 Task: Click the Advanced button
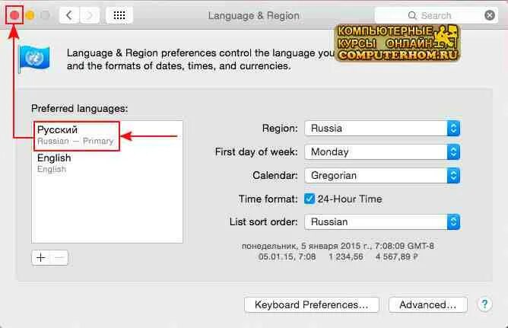[x=427, y=304]
